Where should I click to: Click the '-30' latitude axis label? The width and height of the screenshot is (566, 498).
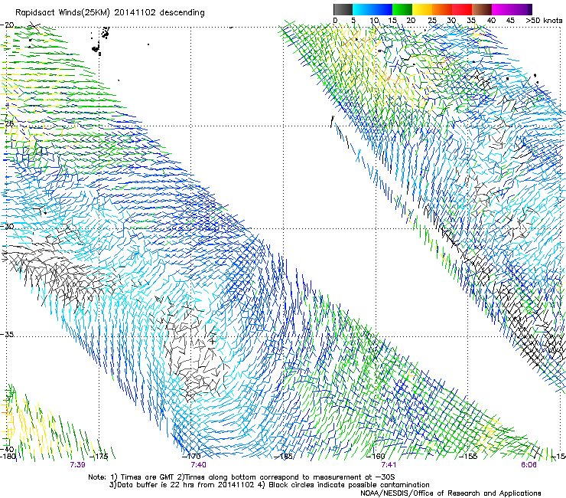coord(7,226)
